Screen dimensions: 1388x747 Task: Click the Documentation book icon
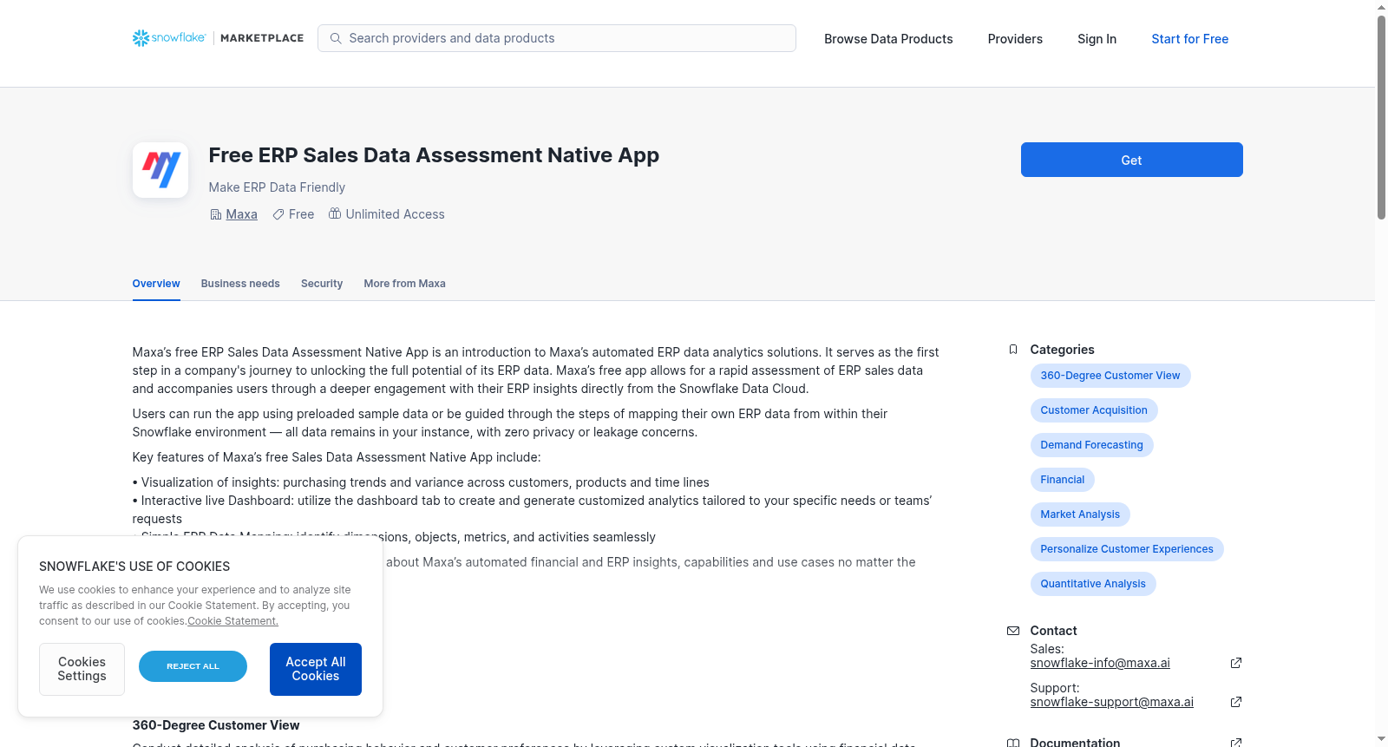(1013, 743)
